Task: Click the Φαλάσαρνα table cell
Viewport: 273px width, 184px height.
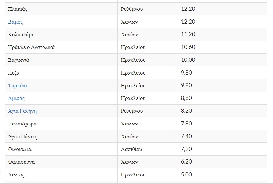Action: (x=21, y=162)
